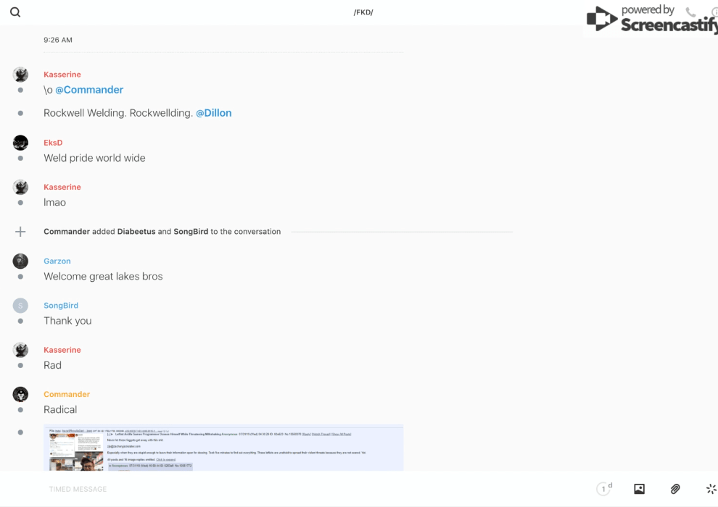This screenshot has width=718, height=507.
Task: Open the search magnifier icon
Action: 15,12
